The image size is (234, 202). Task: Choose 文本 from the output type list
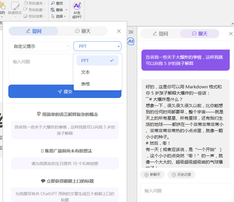click(85, 72)
